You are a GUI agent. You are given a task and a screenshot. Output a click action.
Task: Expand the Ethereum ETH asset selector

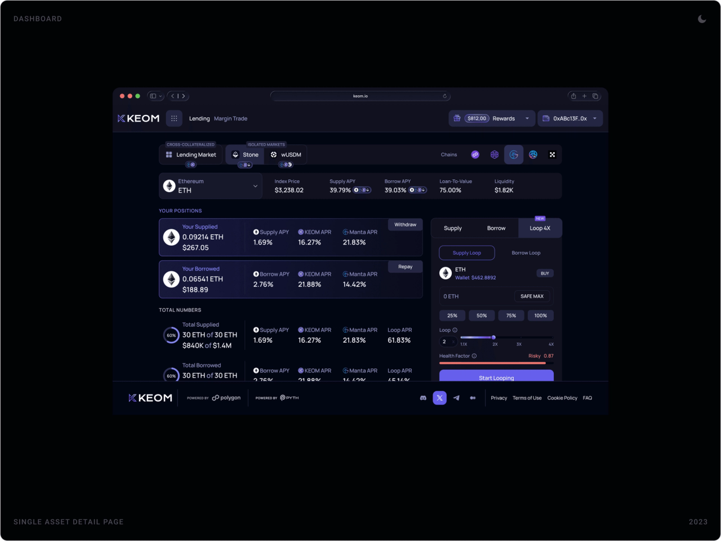click(x=211, y=186)
